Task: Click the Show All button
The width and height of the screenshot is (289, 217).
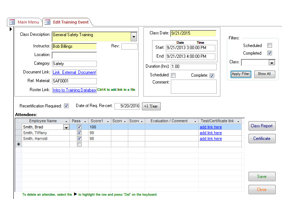Action: tap(264, 74)
